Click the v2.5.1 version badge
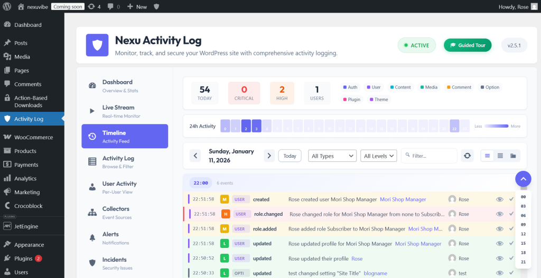 pos(514,45)
